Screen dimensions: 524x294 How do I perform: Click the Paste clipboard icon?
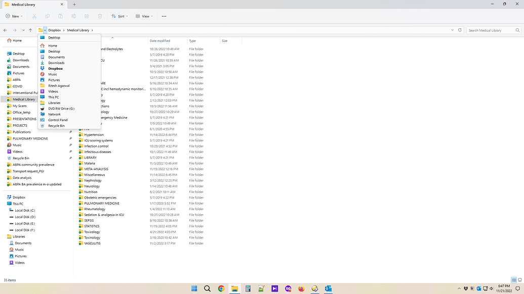(60, 16)
